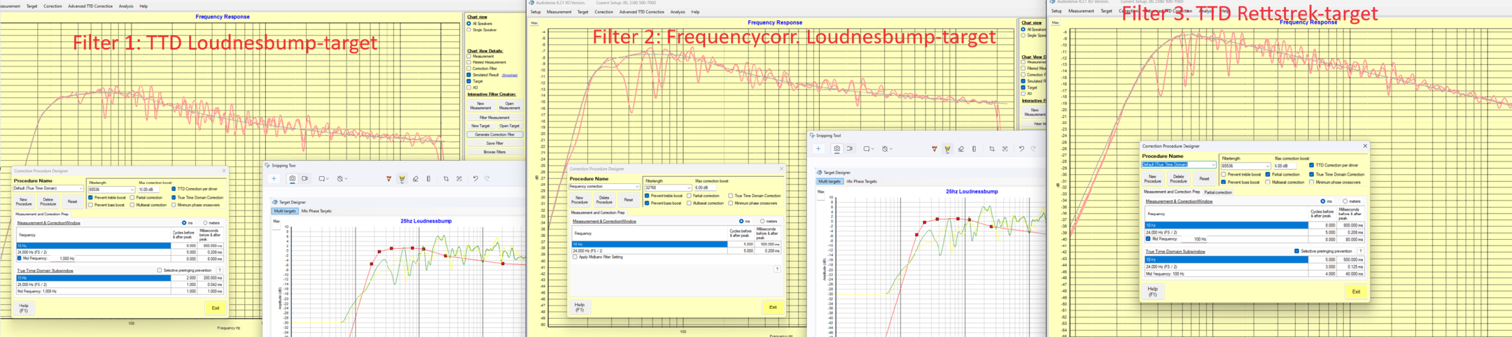Check Apply Midbanc Filter Setting in Filter 2's dialog

pos(575,257)
